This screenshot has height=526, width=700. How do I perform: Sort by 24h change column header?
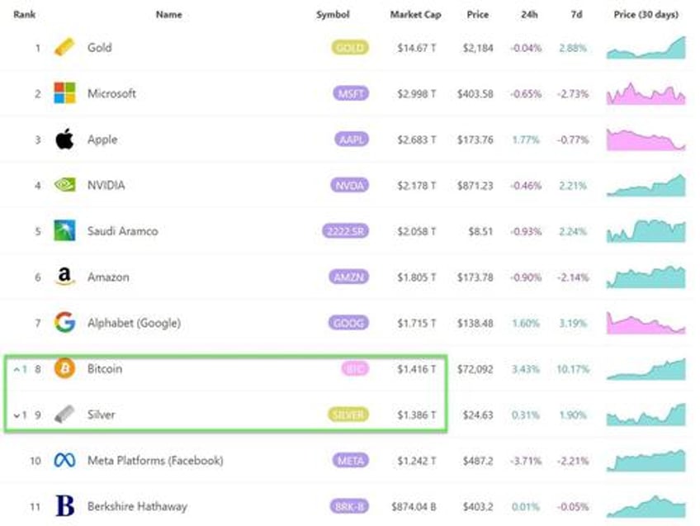coord(529,14)
